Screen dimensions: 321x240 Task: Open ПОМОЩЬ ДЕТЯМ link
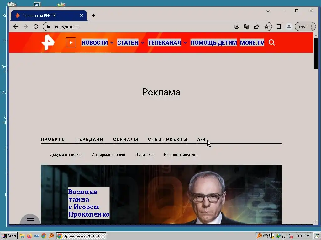click(x=213, y=42)
